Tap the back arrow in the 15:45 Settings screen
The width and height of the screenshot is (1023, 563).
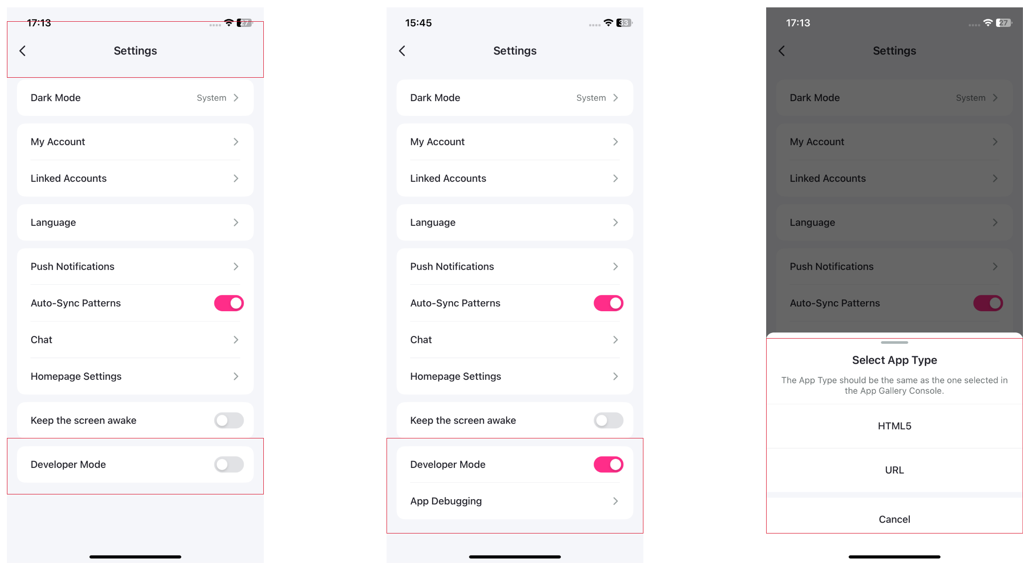click(402, 51)
